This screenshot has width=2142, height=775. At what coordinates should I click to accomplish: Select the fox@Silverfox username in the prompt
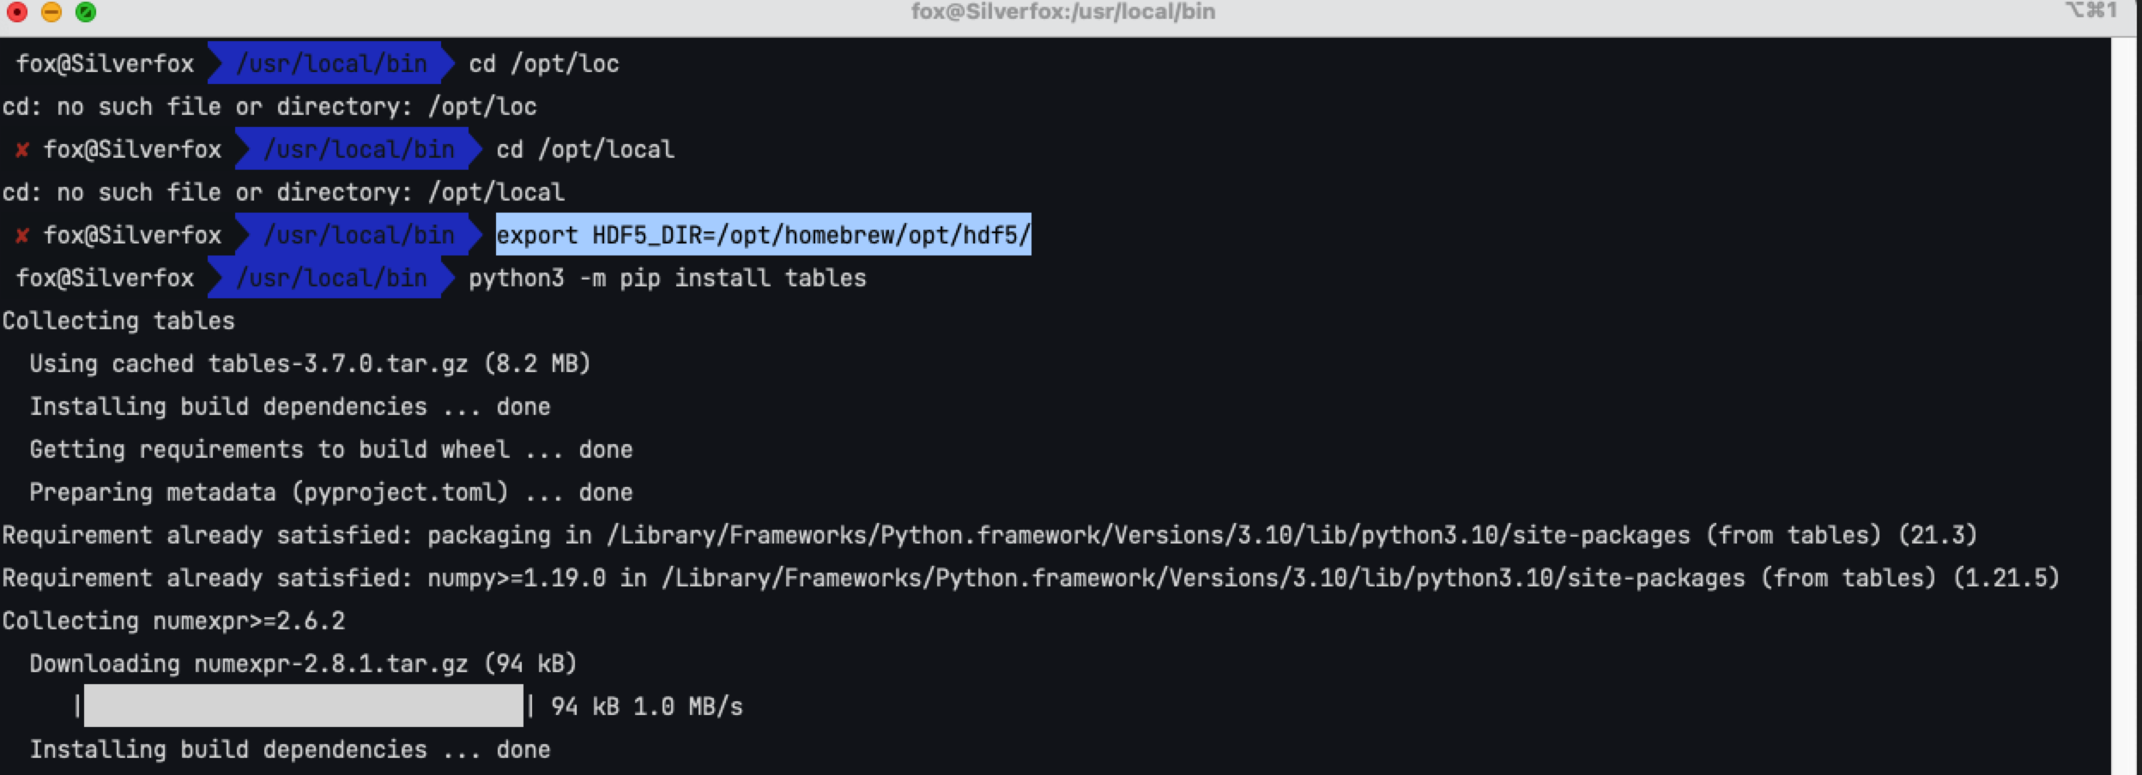pyautogui.click(x=105, y=63)
